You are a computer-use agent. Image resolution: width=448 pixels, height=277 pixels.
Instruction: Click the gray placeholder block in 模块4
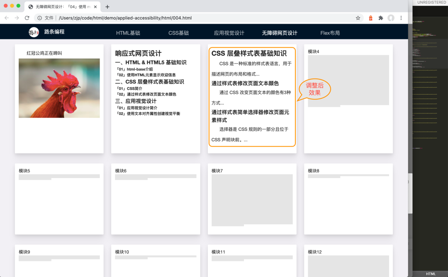348,80
